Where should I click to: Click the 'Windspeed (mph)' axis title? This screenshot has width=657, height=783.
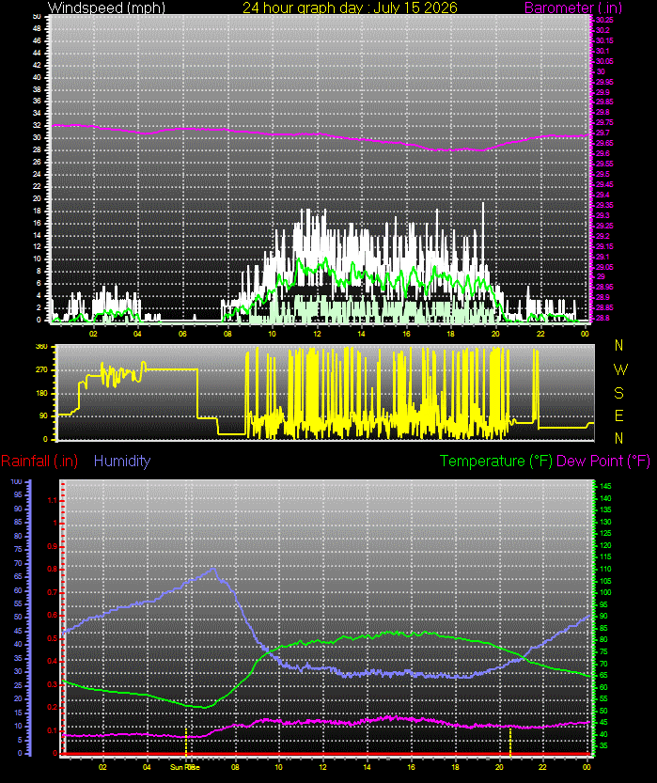[106, 8]
